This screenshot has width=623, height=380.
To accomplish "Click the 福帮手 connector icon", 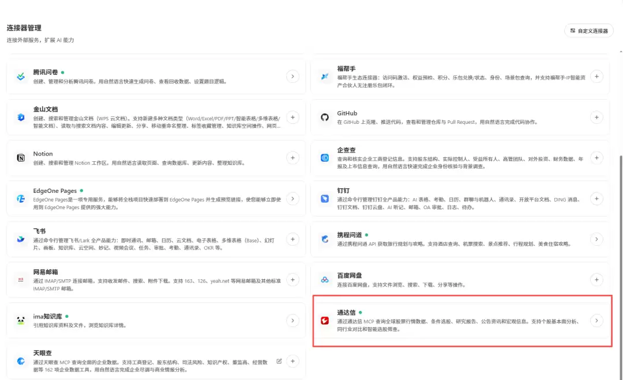I will point(325,77).
